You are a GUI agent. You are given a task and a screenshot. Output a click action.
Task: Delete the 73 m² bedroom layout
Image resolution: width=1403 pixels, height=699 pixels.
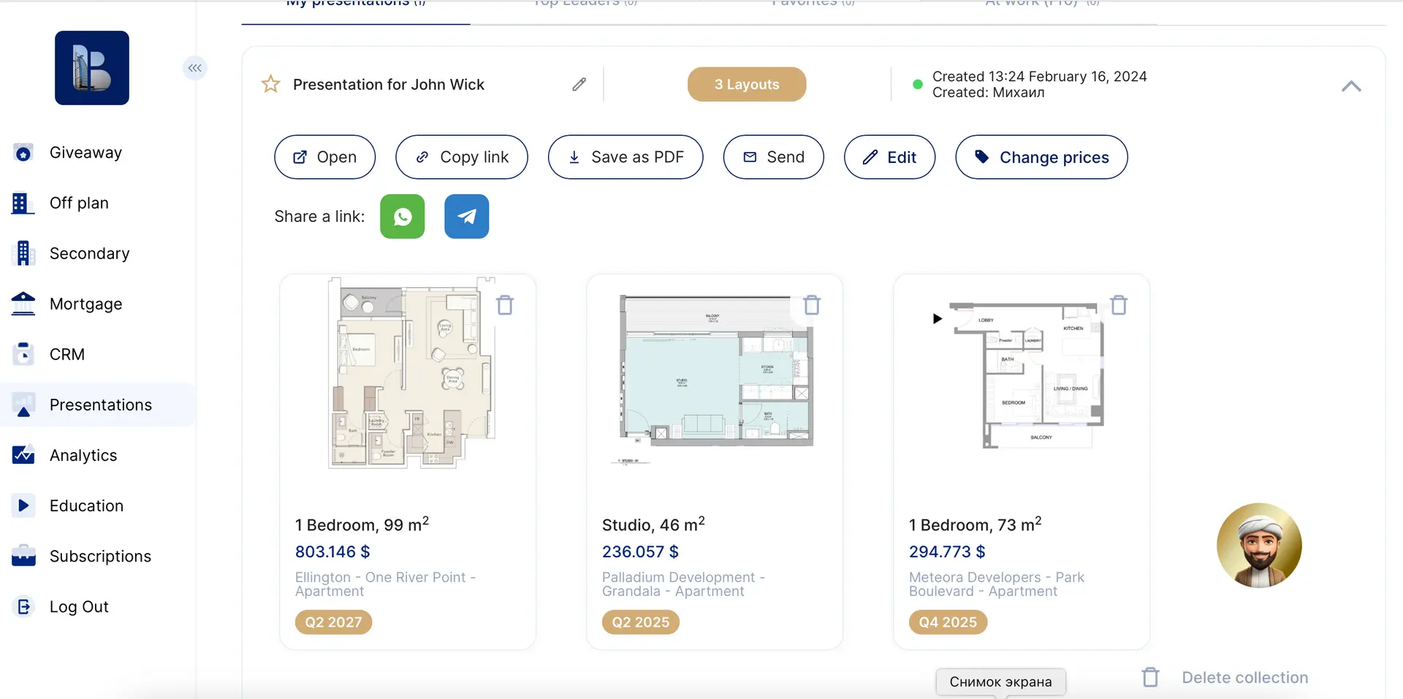point(1119,305)
